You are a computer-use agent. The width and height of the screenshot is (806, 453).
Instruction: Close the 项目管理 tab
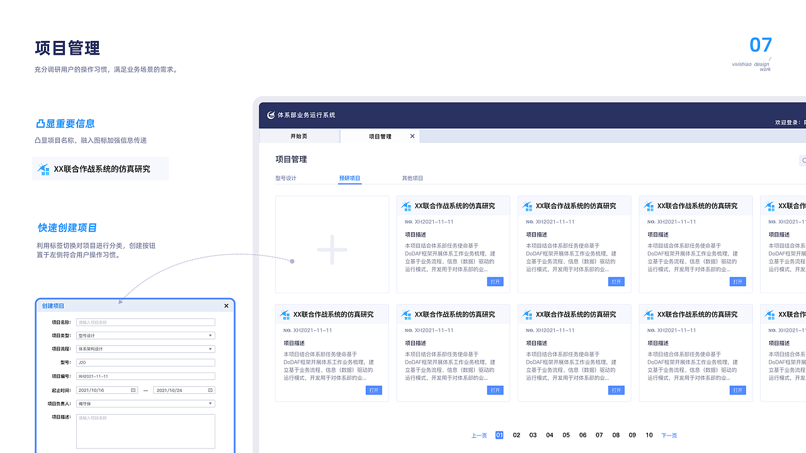click(413, 136)
